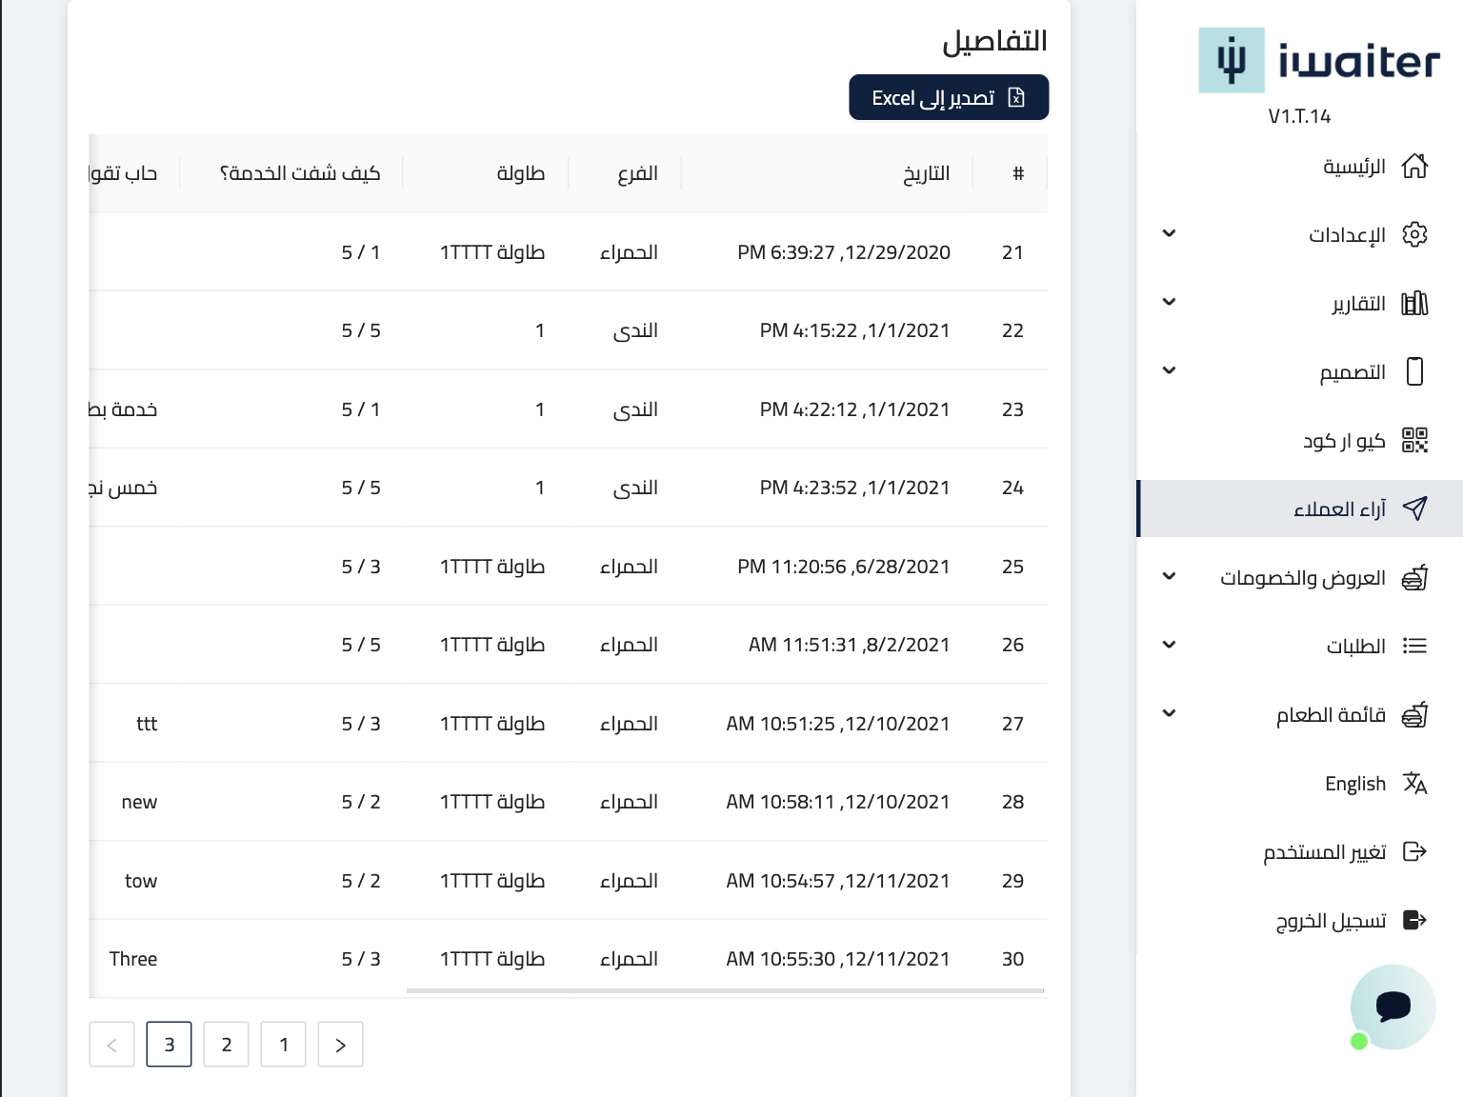
Task: Click the logout door icon
Action: (x=1414, y=920)
